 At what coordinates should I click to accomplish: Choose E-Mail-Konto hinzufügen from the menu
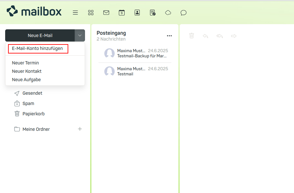pos(37,48)
